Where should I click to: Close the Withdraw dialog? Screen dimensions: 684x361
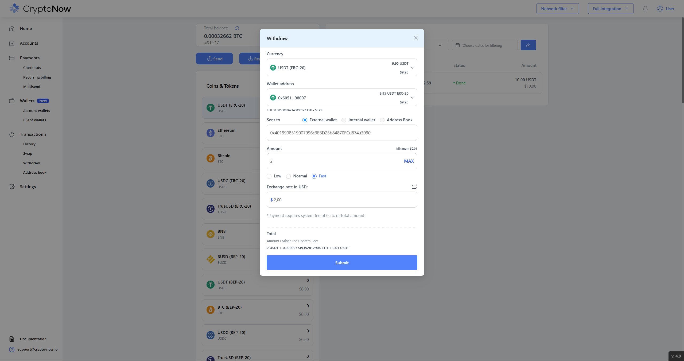[416, 38]
